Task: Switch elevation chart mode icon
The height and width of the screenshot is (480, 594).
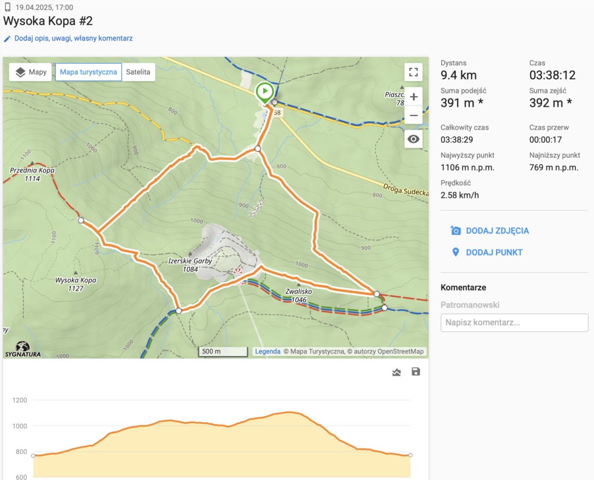Action: 396,372
